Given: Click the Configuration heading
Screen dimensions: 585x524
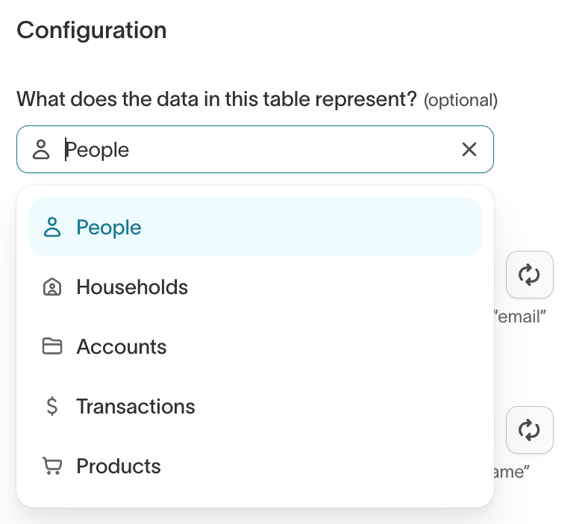Looking at the screenshot, I should 92,31.
